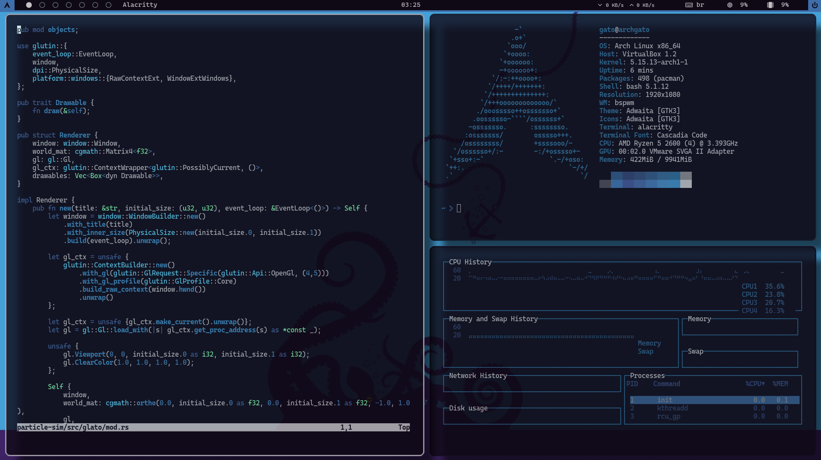Switch to the third workspace dot
The height and width of the screenshot is (460, 821).
(55, 5)
